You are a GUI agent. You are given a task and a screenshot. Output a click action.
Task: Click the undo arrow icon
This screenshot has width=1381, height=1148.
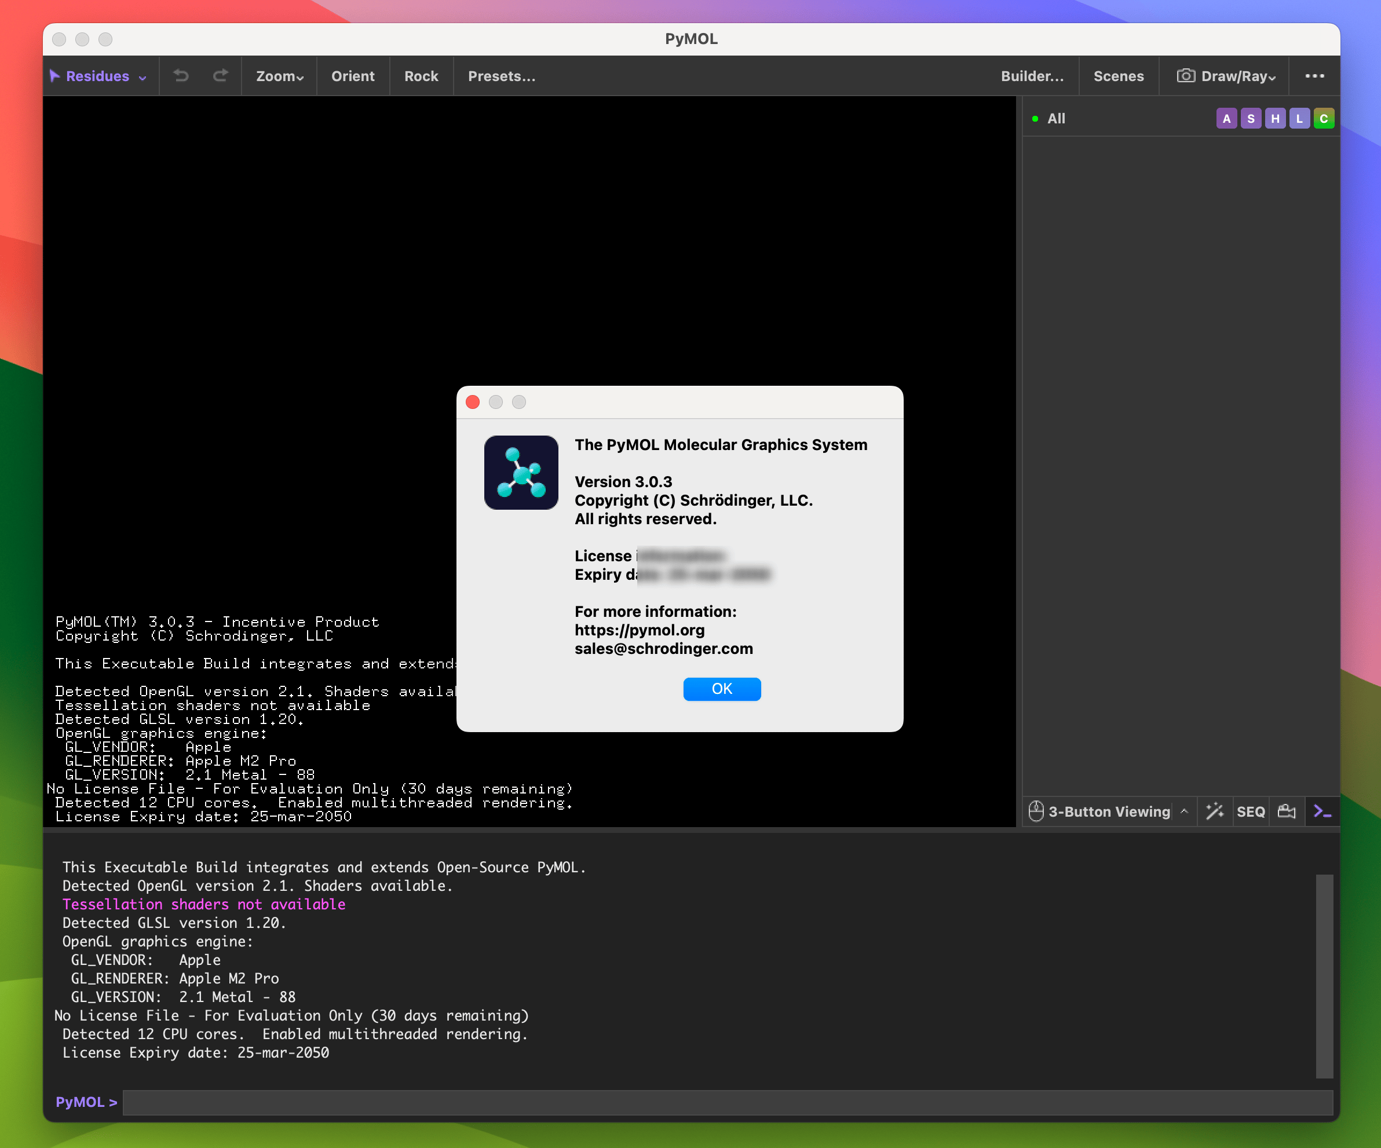181,76
